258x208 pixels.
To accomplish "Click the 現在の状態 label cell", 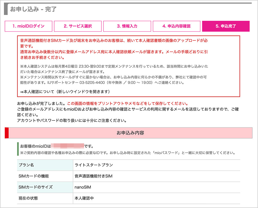I will [x=45, y=198].
